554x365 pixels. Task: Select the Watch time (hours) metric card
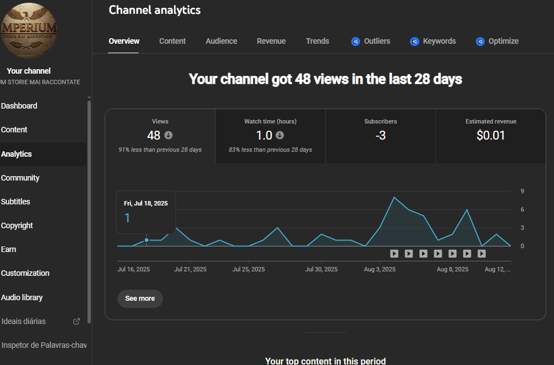270,136
